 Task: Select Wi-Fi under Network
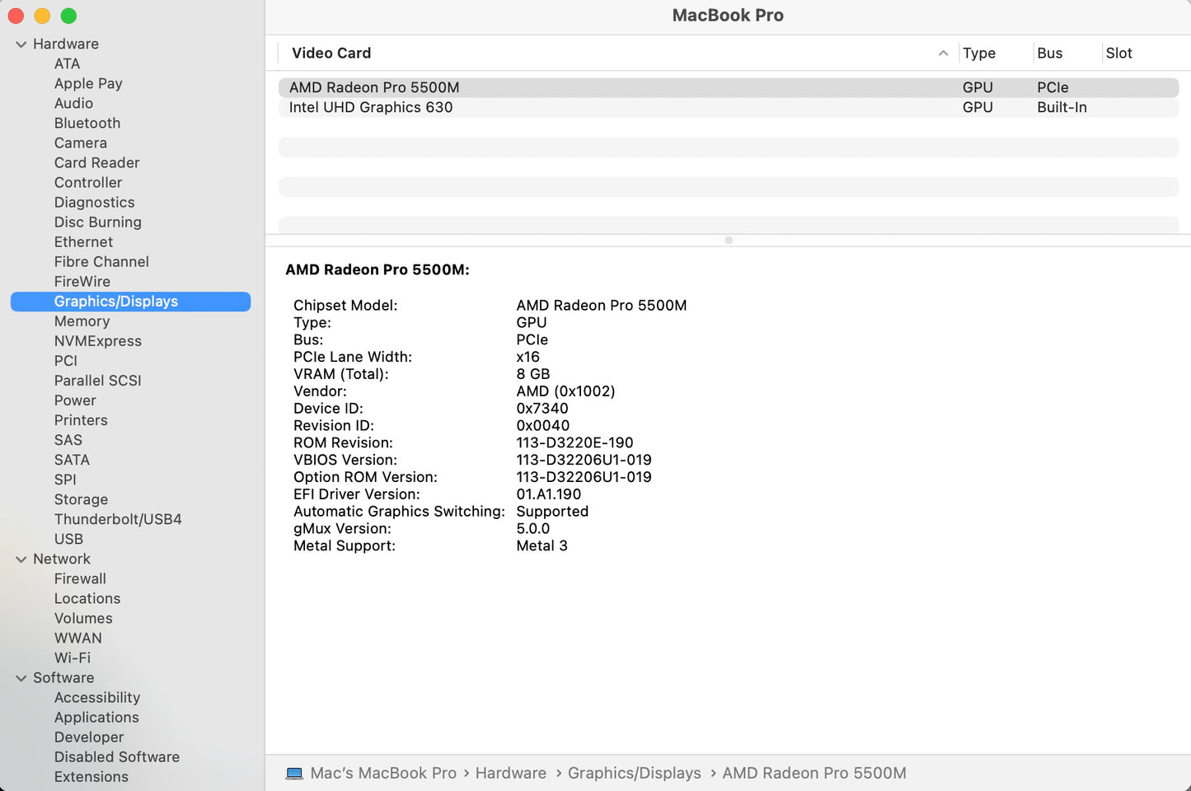click(73, 658)
